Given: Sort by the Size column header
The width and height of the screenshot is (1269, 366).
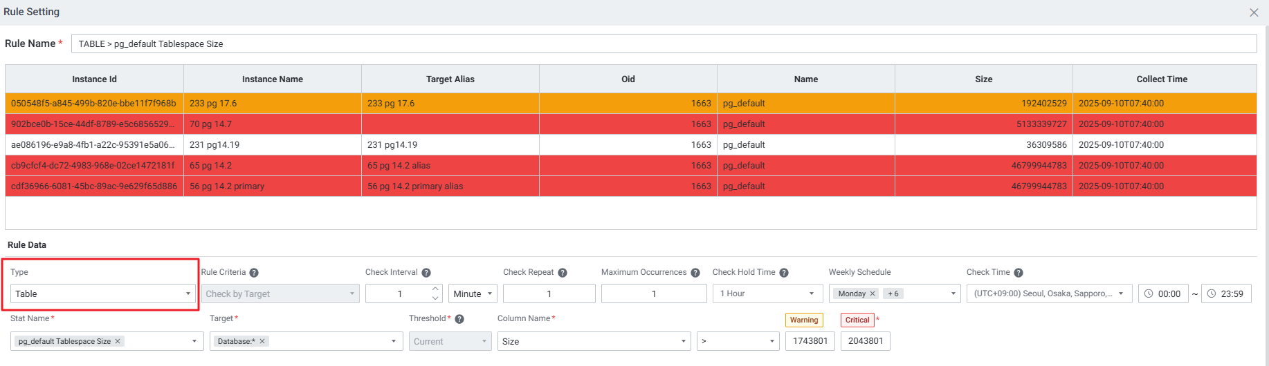Looking at the screenshot, I should pos(983,79).
